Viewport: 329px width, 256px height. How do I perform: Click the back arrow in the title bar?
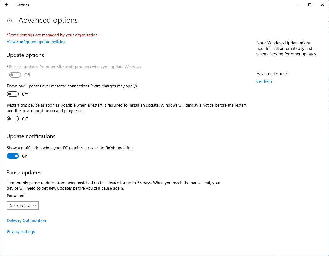point(7,5)
